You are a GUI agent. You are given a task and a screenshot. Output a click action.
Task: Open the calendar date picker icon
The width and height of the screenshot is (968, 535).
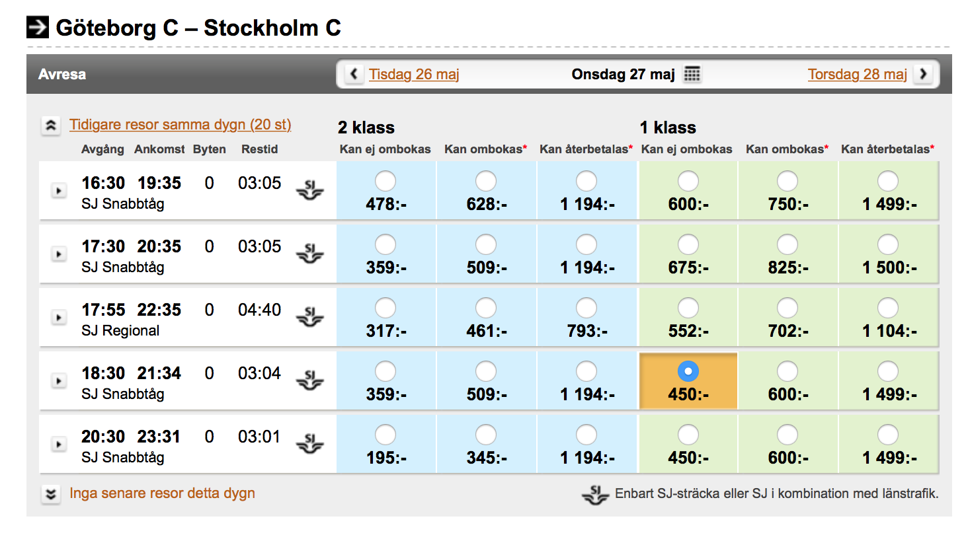[692, 74]
